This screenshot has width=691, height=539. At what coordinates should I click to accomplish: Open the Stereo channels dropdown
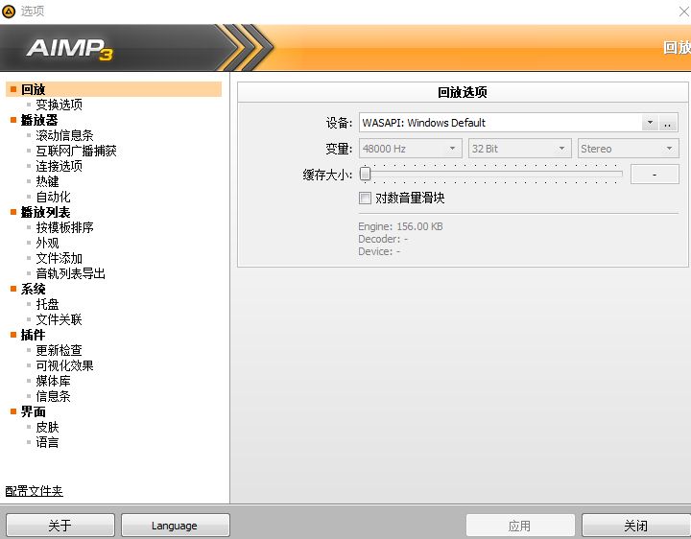(x=628, y=149)
